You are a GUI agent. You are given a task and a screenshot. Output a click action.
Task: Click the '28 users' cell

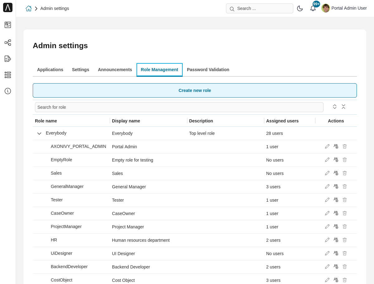[275, 133]
